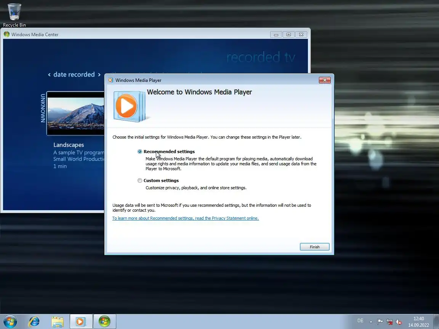Viewport: 439px width, 329px height.
Task: Click the large Windows Media Player logo
Action: pyautogui.click(x=130, y=106)
